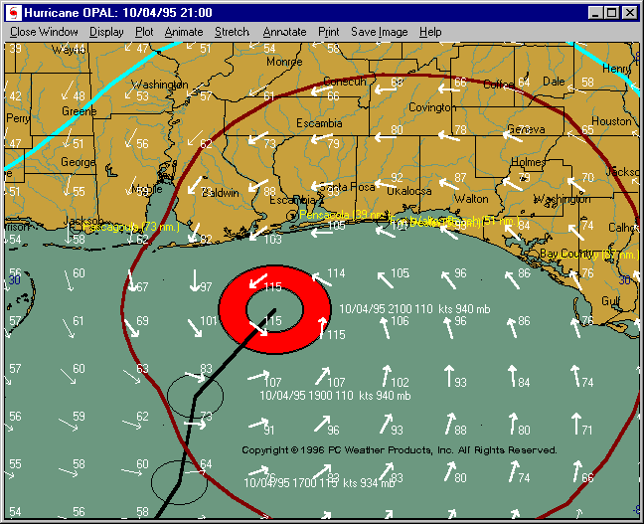The width and height of the screenshot is (644, 524).
Task: Open the Animate menu
Action: pyautogui.click(x=184, y=32)
